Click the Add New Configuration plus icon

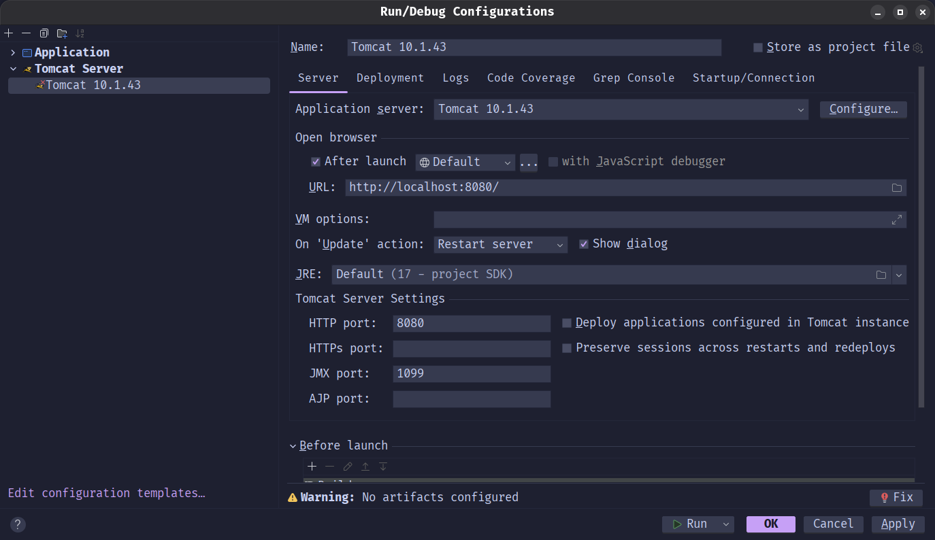pos(9,33)
